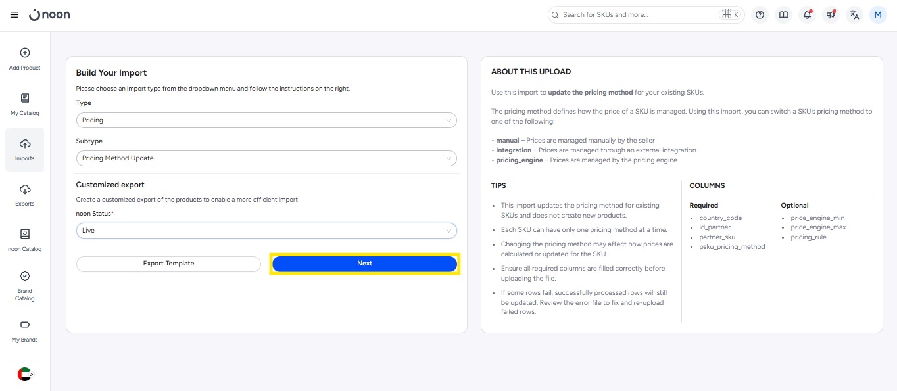
Task: Open Exports in sidebar
Action: pos(25,195)
